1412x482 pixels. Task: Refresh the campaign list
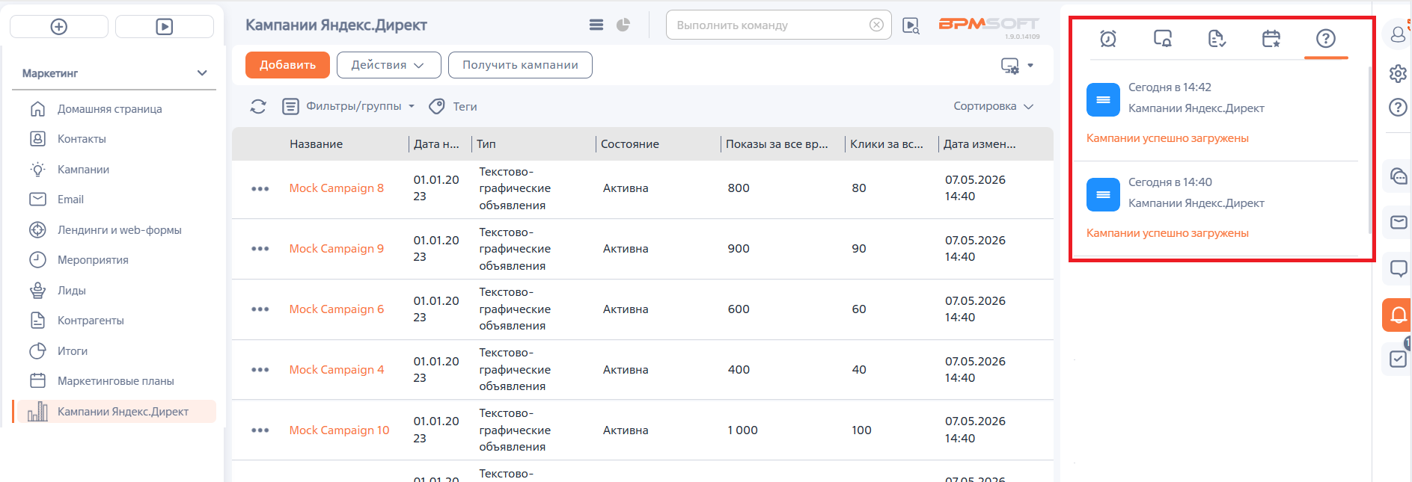(x=258, y=107)
